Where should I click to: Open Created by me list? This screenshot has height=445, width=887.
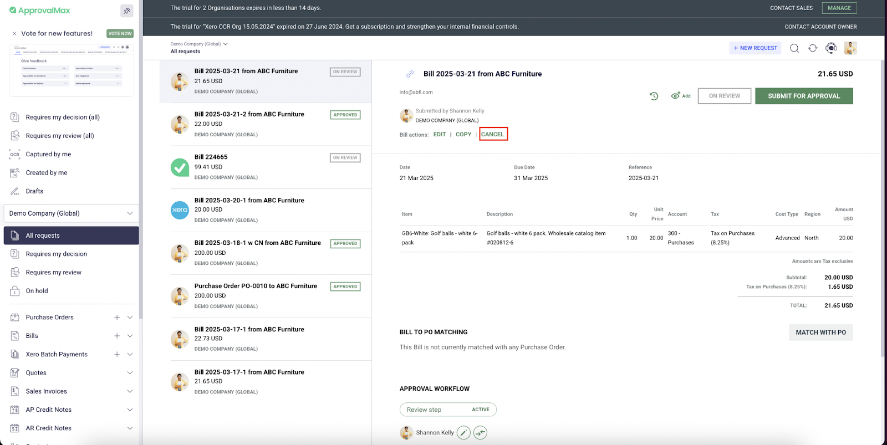tap(47, 173)
